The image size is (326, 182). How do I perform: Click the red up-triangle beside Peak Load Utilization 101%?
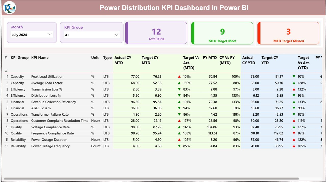click(179, 77)
